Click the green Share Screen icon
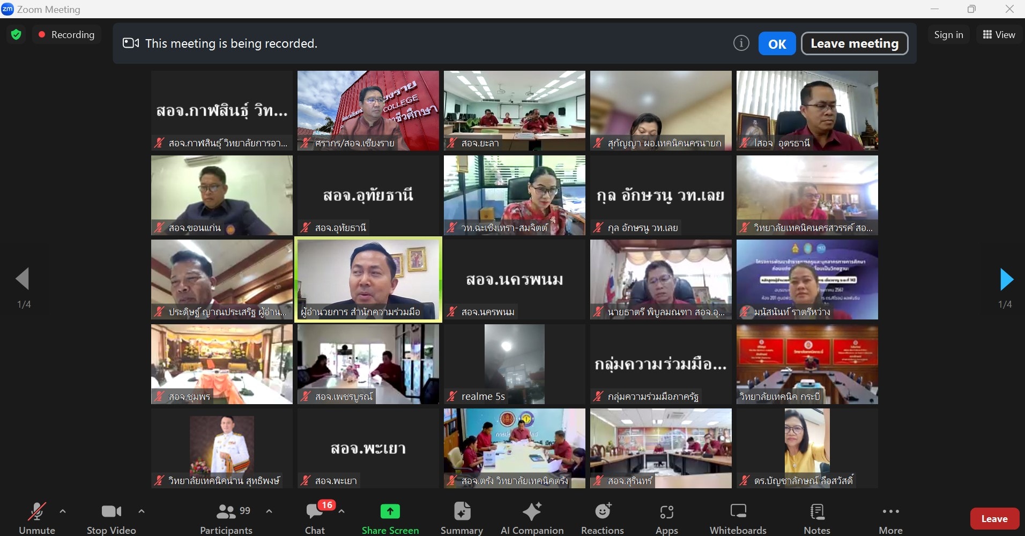This screenshot has height=536, width=1025. (390, 512)
